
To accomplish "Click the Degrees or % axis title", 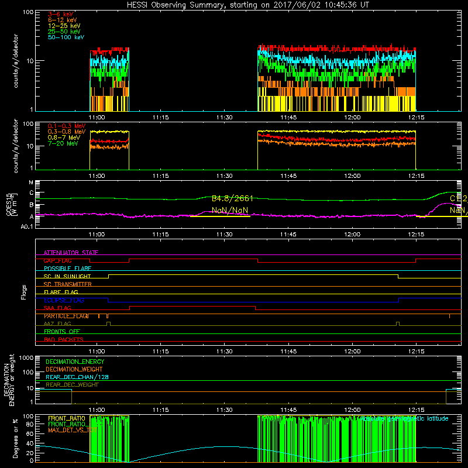I will tap(15, 438).
